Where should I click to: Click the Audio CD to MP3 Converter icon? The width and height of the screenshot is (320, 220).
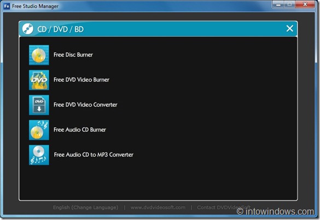[39, 155]
